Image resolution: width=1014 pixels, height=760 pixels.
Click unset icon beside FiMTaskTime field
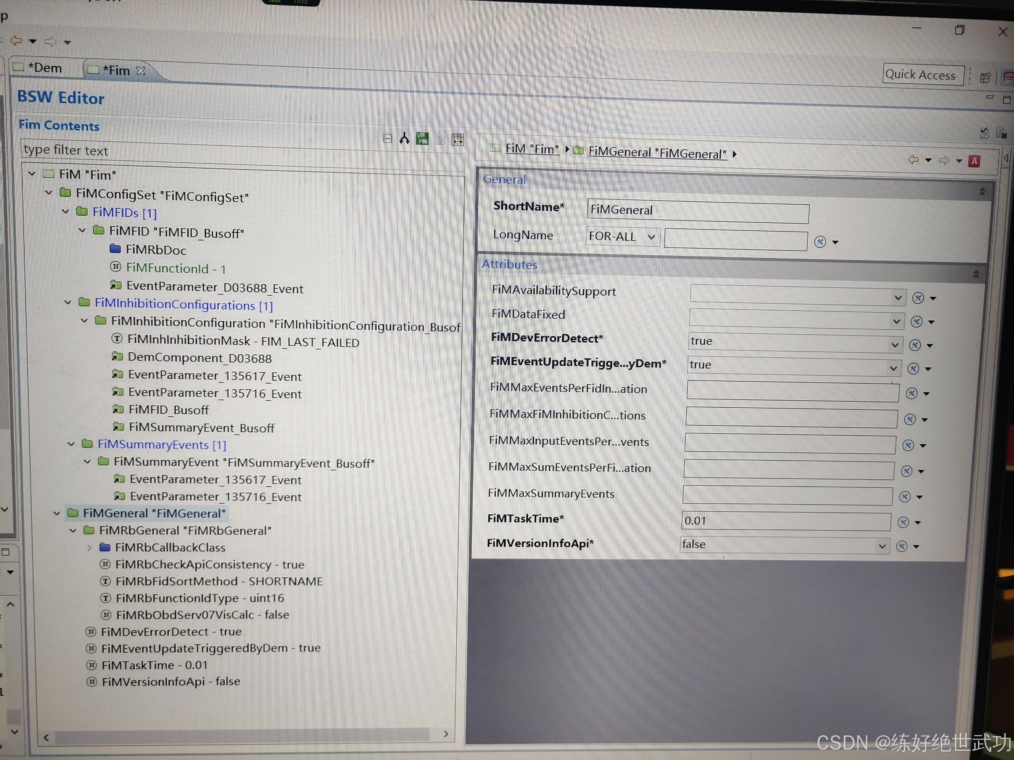click(903, 522)
